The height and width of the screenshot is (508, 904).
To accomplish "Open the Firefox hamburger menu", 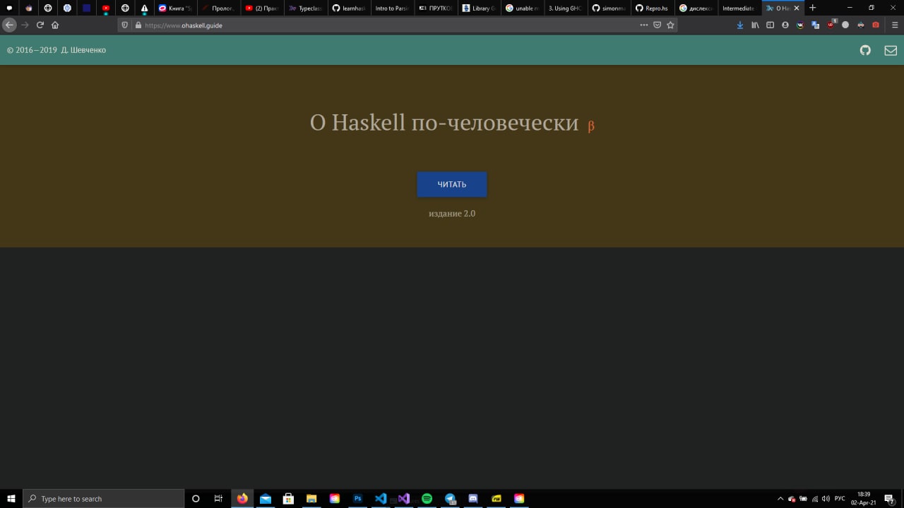I will [x=895, y=25].
